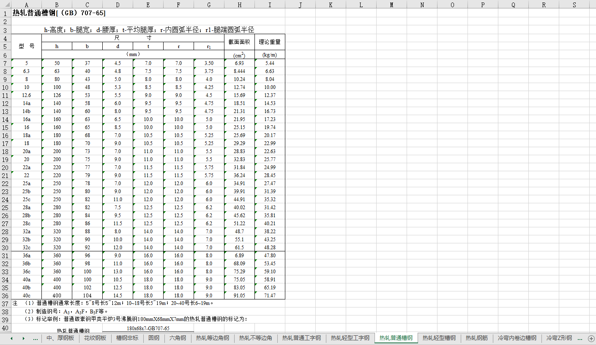
Task: Select the cell 180x68x7-GB707-65
Action: tap(148, 328)
